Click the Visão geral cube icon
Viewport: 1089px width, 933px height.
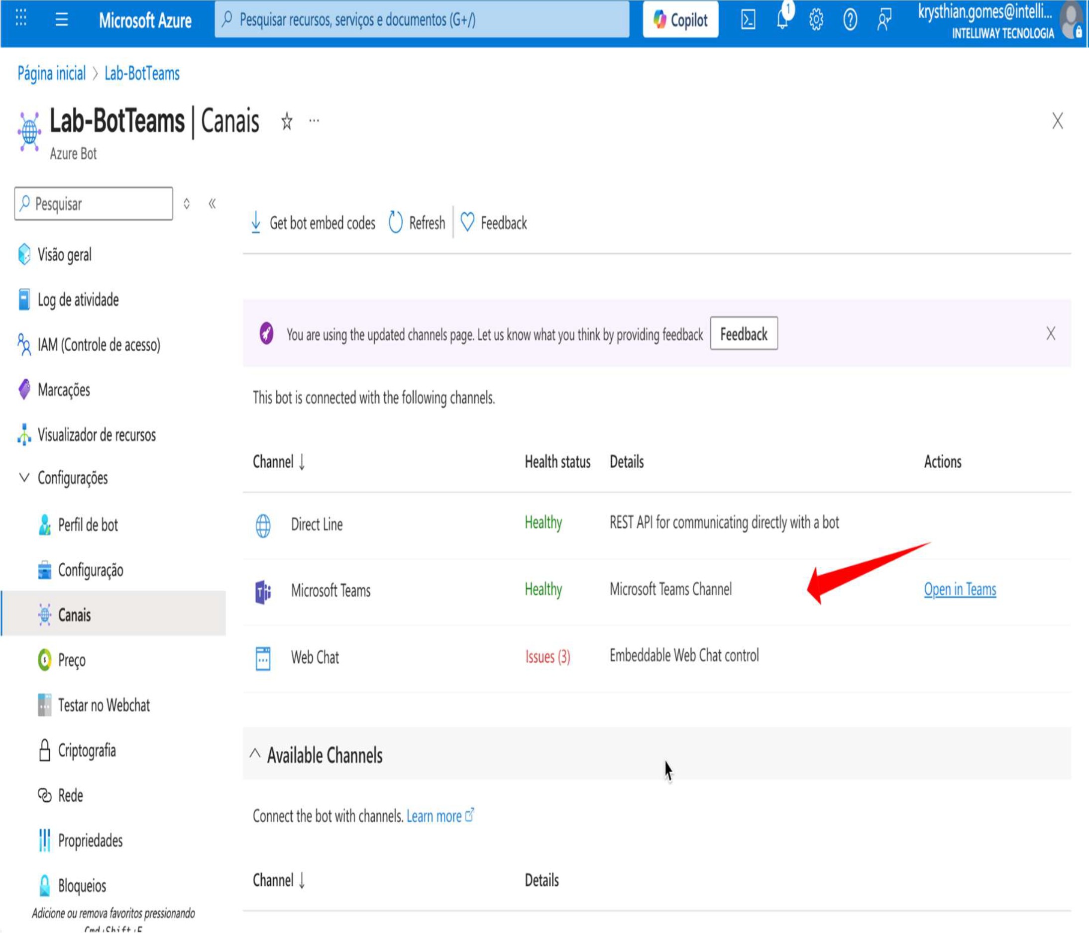24,254
